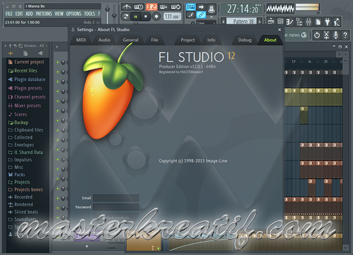Select the plugin snapshot icon in browser
Screen dimensions: 353x255
pyautogui.click(x=41, y=53)
